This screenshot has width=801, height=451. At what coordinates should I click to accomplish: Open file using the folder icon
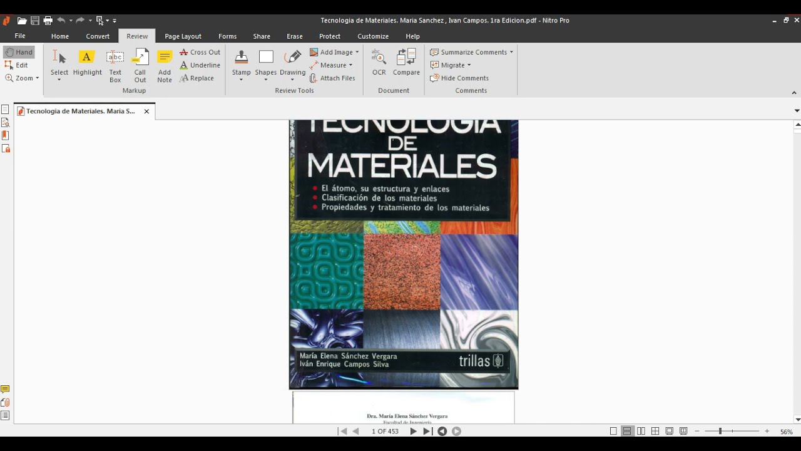click(22, 21)
